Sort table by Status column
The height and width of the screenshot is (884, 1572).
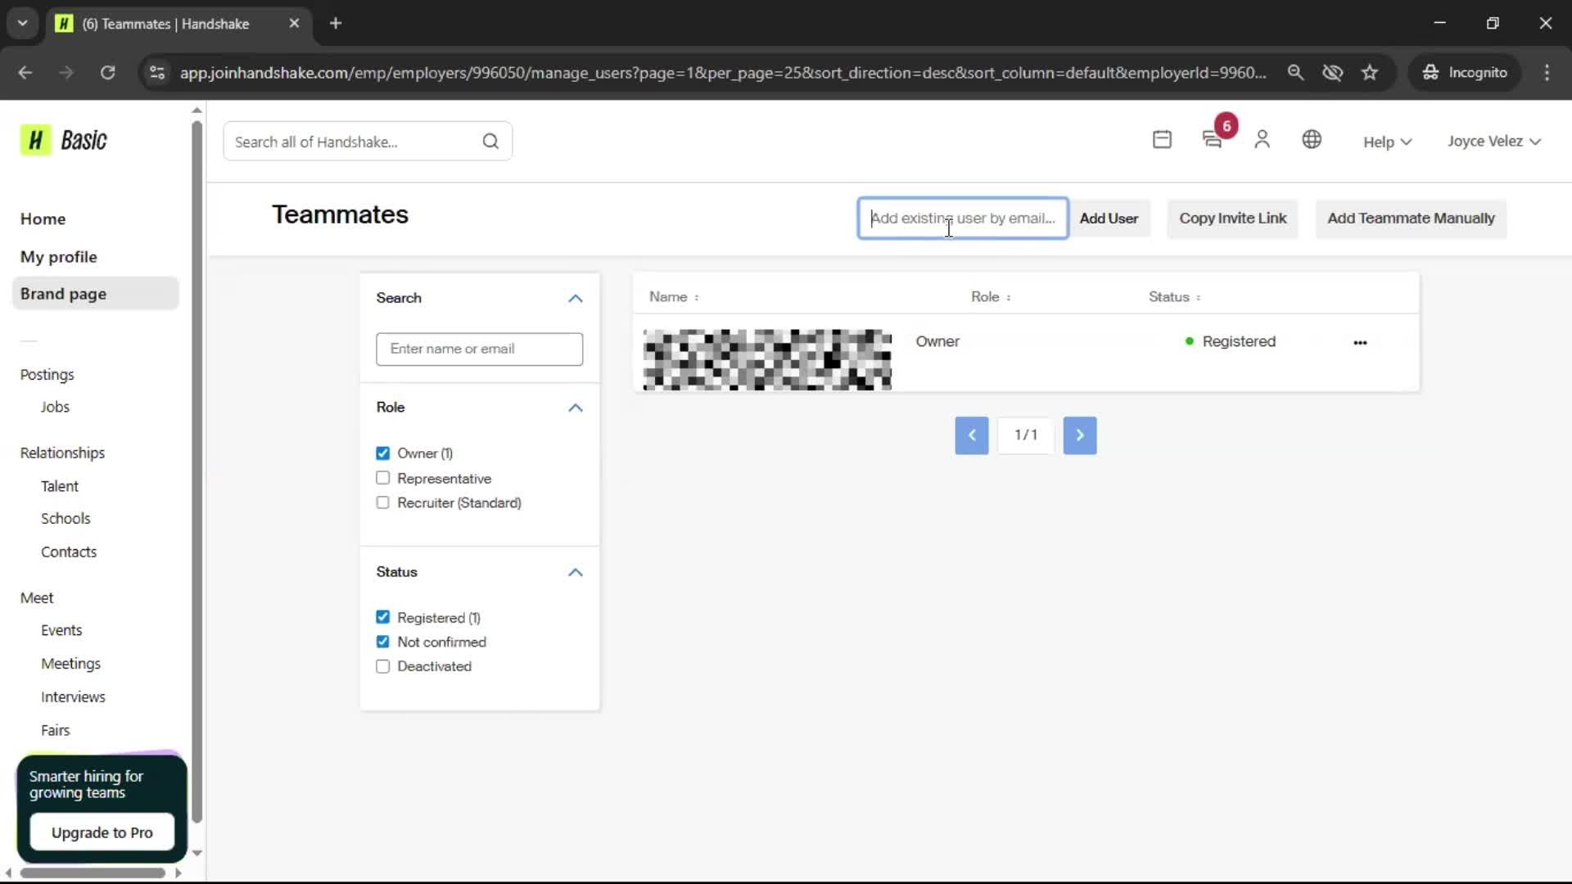coord(1174,297)
